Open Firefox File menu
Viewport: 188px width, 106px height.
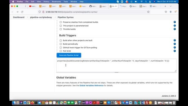click(27, 1)
